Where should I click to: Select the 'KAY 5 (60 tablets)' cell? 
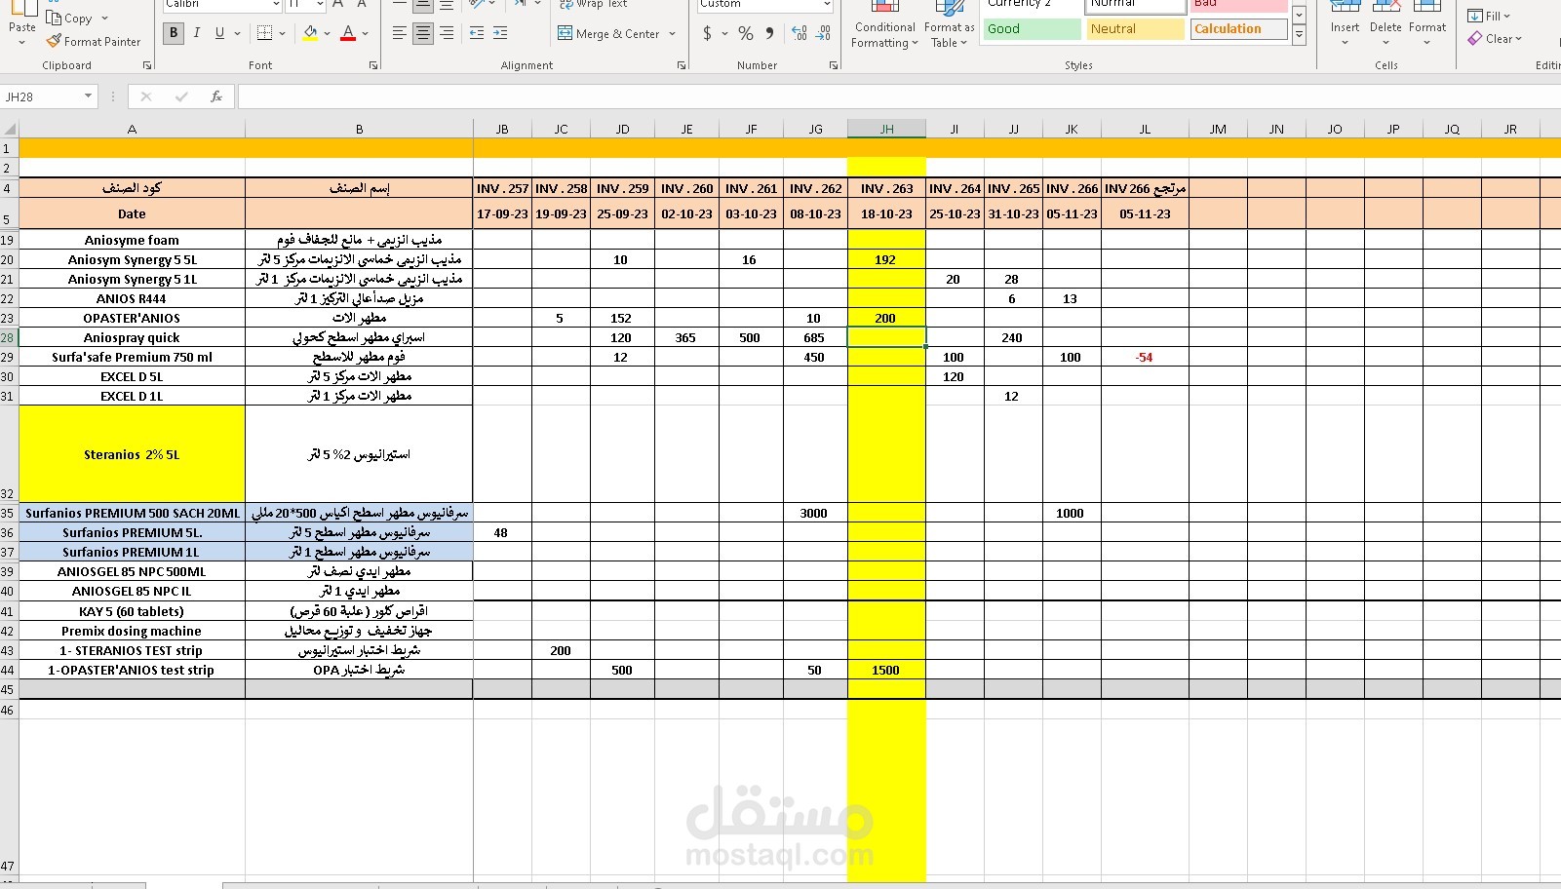(x=132, y=611)
